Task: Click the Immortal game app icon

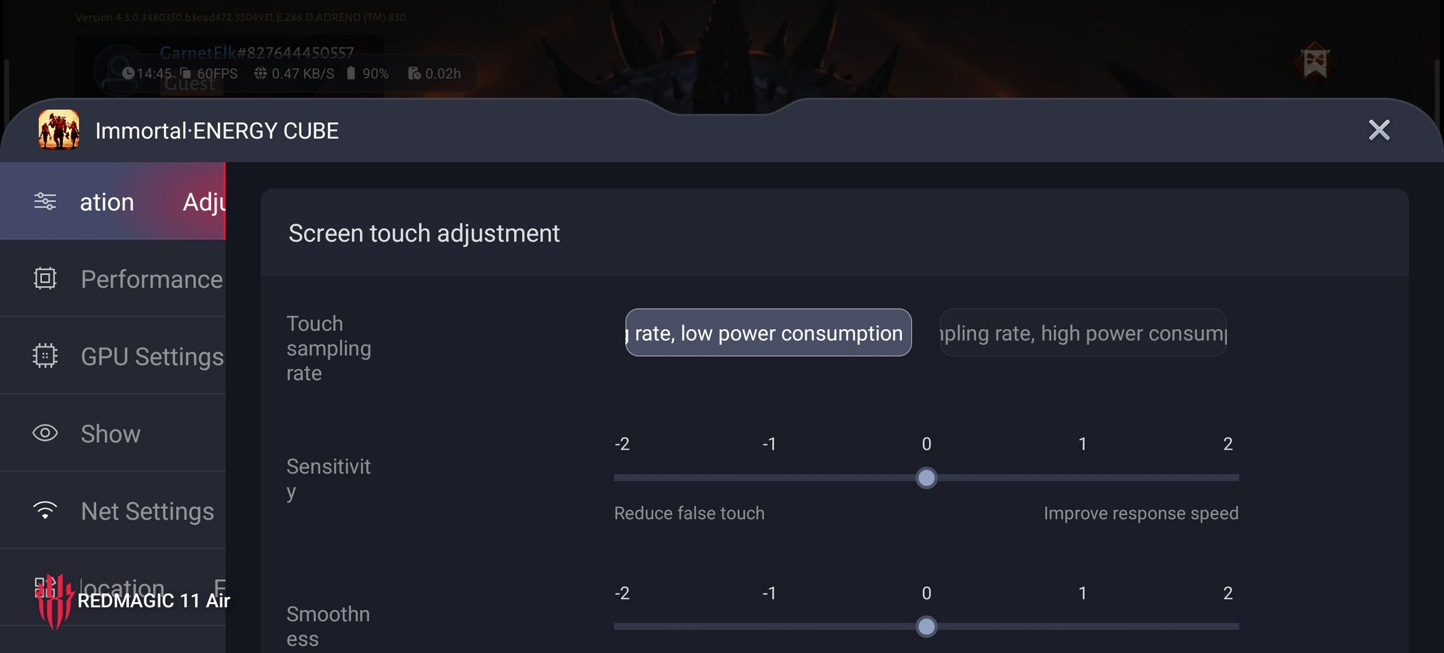Action: 58,130
